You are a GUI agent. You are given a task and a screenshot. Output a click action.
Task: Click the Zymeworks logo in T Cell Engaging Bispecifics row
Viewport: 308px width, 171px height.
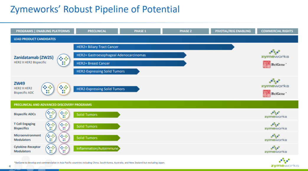[276, 126]
